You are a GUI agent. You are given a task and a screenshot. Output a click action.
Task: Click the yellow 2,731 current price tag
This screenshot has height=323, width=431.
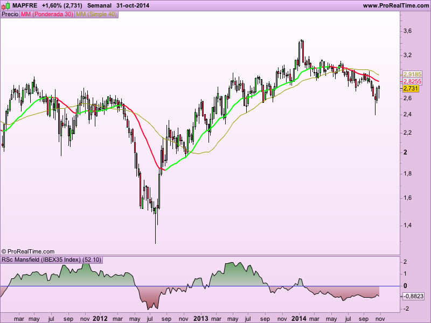[x=411, y=89]
